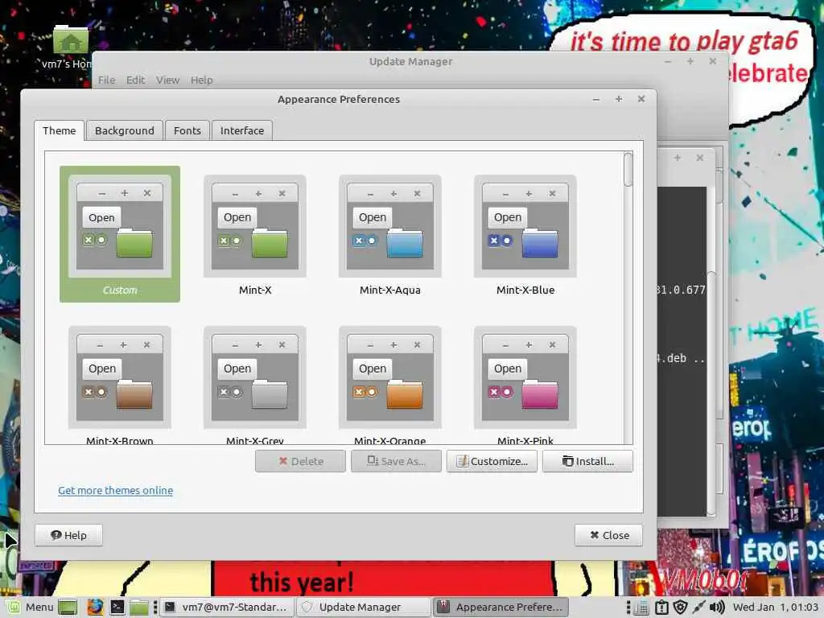The width and height of the screenshot is (824, 618).
Task: Click the theme list vertical scrollbar
Action: tap(628, 298)
